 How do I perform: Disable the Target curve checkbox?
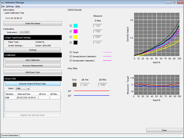pyautogui.click(x=71, y=52)
